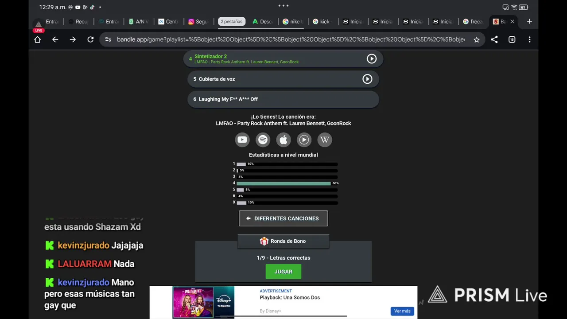This screenshot has height=319, width=567.
Task: Open the three-dot handle at top center
Action: 283,6
